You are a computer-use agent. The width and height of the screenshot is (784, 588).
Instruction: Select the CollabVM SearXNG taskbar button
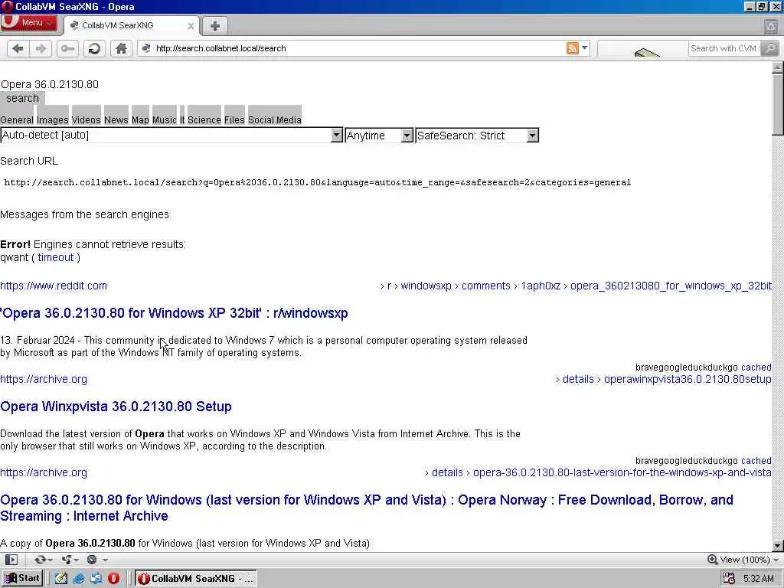196,579
